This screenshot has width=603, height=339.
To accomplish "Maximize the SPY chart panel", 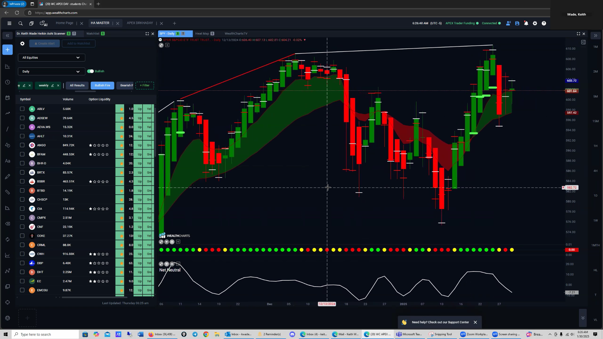I will click(x=578, y=34).
